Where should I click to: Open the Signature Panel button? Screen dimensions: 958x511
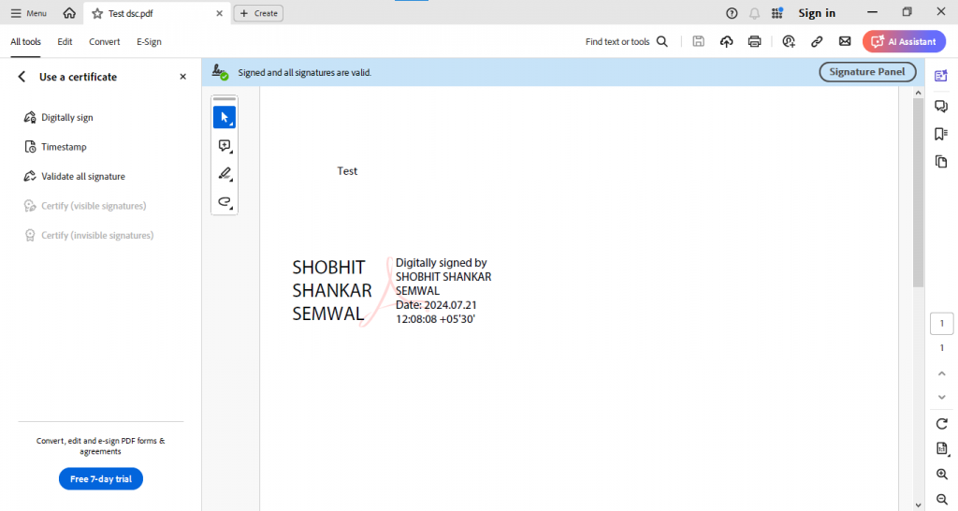[x=867, y=72]
